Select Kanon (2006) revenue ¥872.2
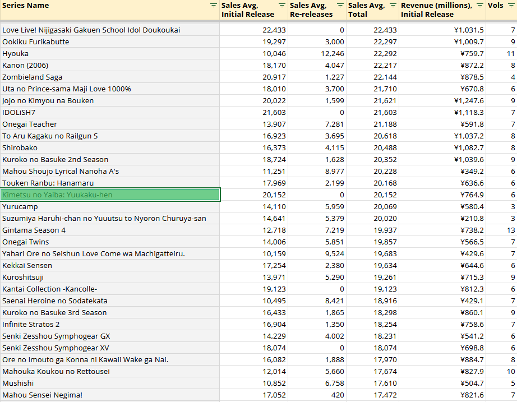The height and width of the screenshot is (402, 517). [x=442, y=65]
